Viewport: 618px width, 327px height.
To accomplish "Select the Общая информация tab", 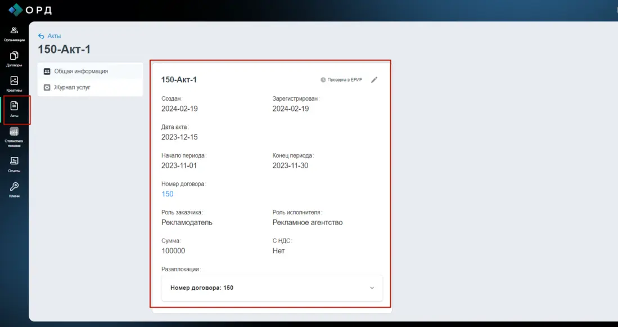I will pos(91,71).
